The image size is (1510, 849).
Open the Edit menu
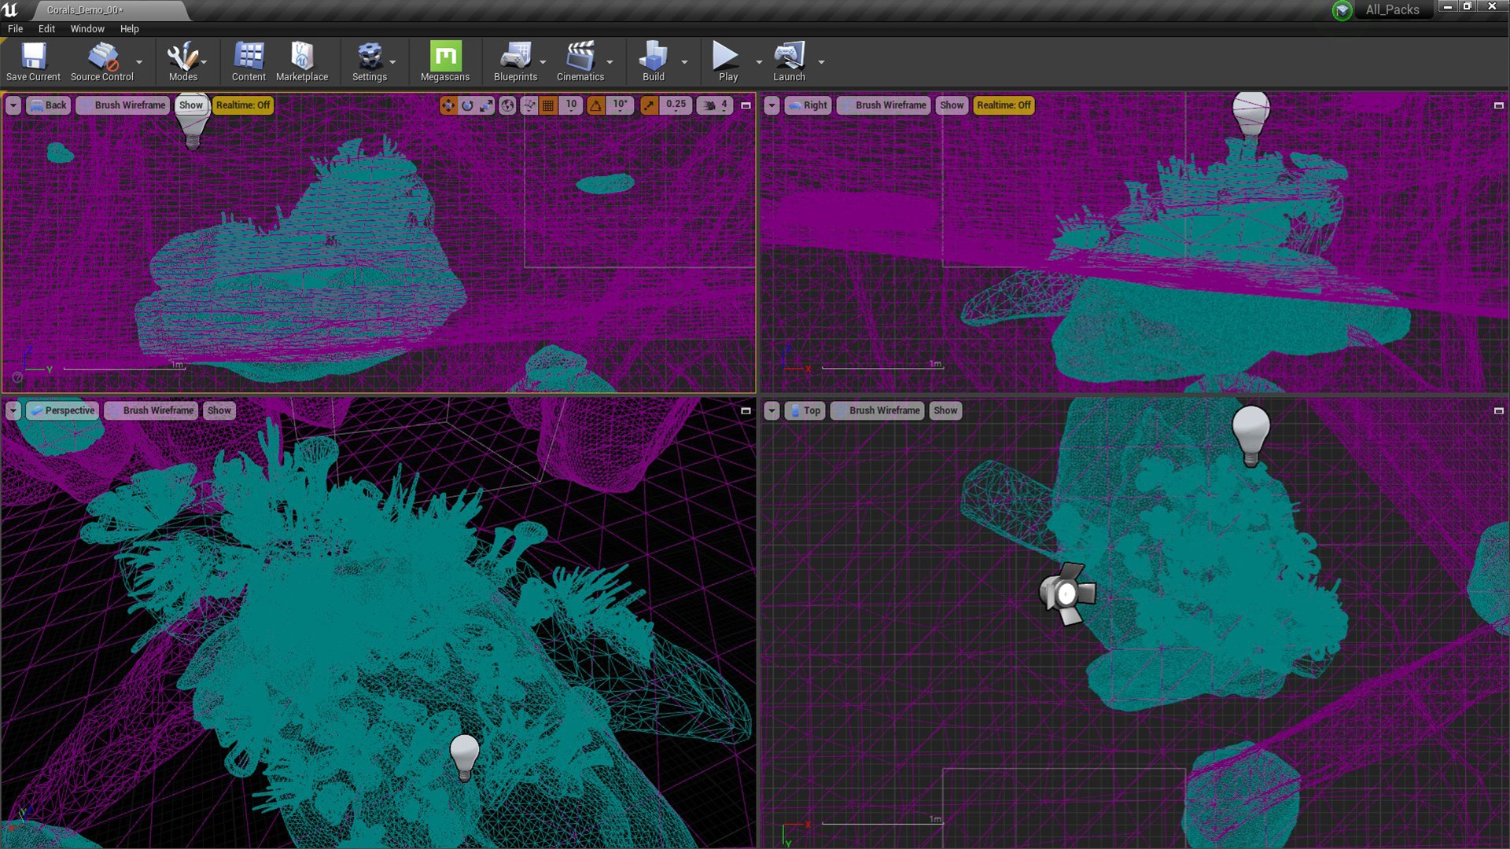(46, 28)
